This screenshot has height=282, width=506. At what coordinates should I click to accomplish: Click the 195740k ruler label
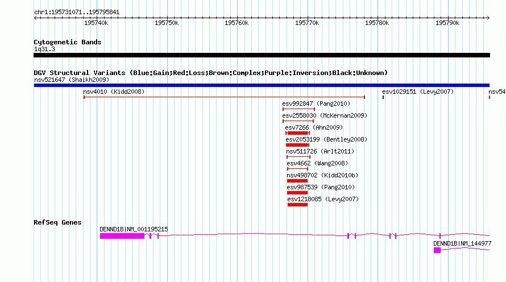coord(96,23)
